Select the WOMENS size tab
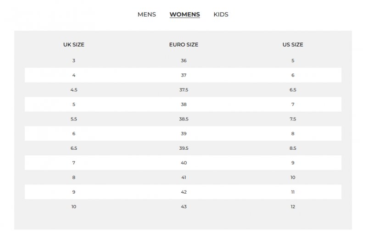367x234 pixels. pyautogui.click(x=185, y=15)
